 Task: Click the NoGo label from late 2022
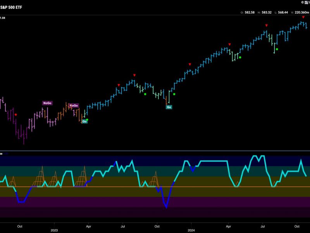coord(47,103)
